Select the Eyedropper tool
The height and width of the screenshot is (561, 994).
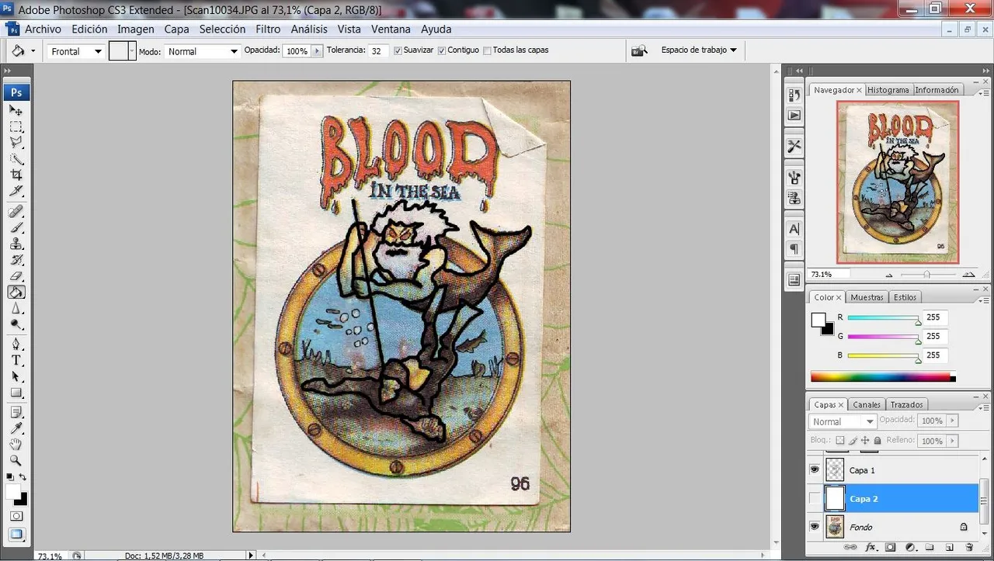point(16,428)
